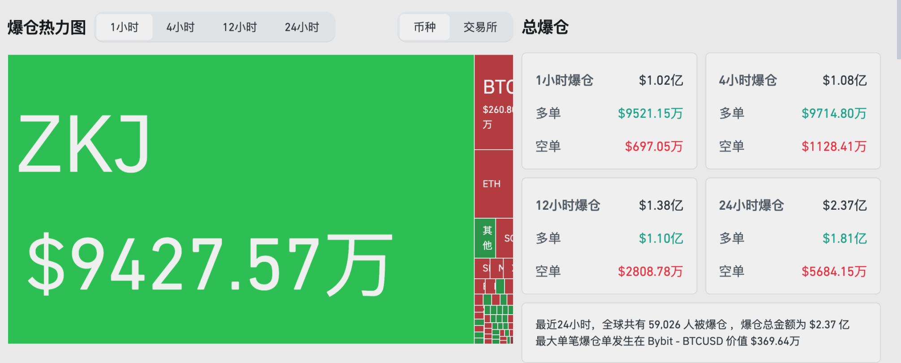Image resolution: width=901 pixels, height=363 pixels.
Task: Switch heatmap to 12小时 view
Action: (240, 27)
